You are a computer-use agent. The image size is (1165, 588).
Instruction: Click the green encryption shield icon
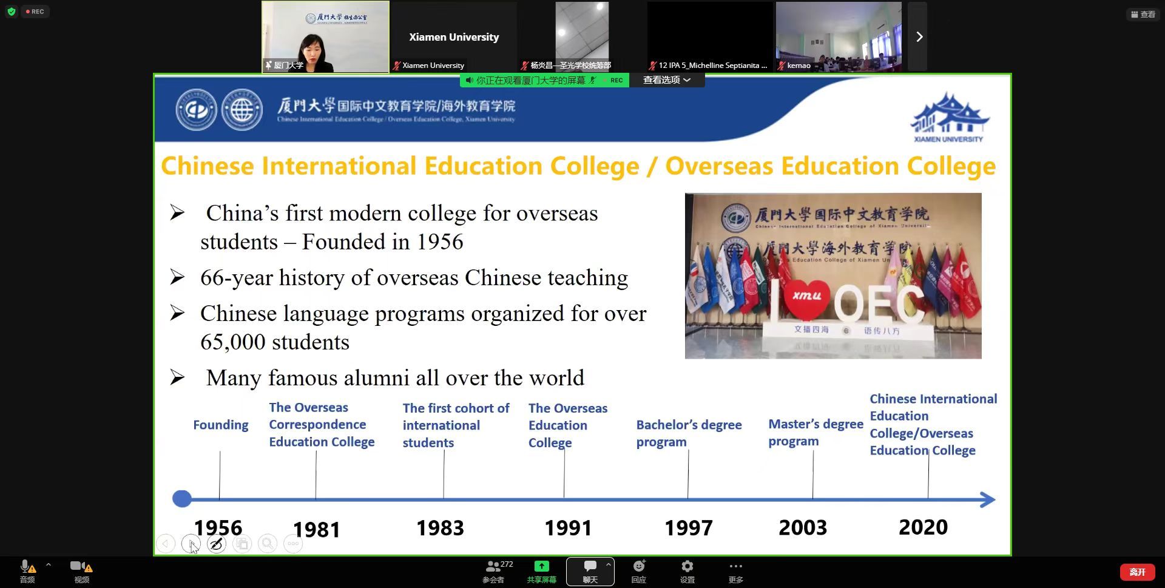point(11,12)
